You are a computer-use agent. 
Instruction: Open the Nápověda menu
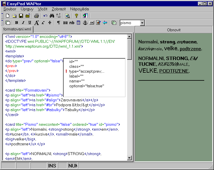click(79, 9)
